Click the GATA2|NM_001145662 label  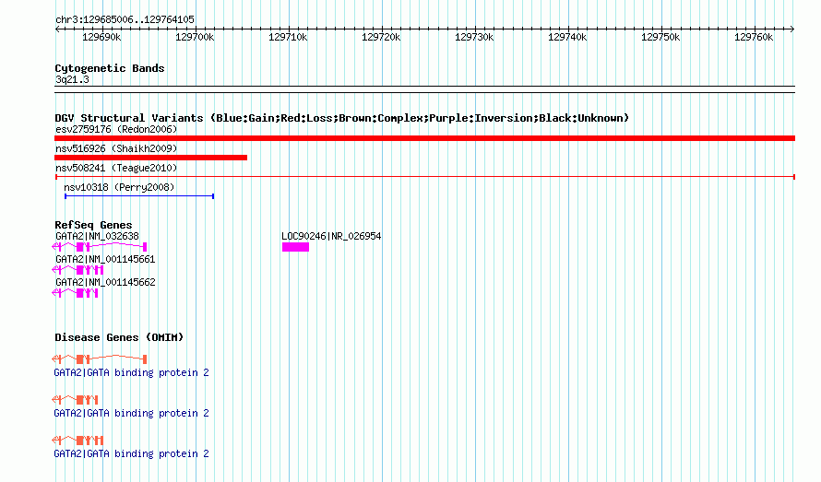105,283
